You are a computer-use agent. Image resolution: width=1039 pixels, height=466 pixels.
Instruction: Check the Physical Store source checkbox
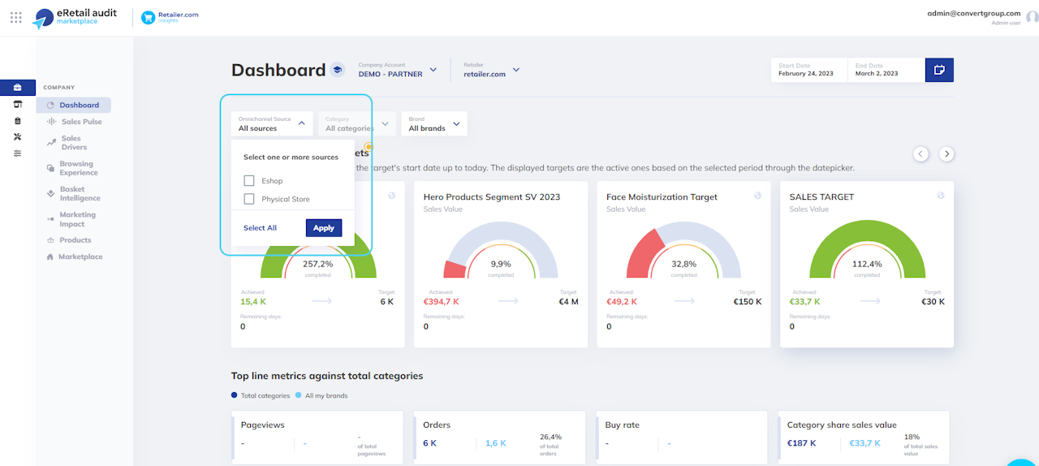click(x=249, y=199)
